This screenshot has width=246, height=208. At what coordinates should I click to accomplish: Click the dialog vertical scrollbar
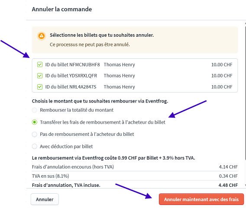[x=245, y=93]
